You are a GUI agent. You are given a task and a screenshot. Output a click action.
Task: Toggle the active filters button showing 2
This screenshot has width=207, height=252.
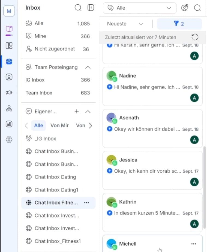[179, 24]
